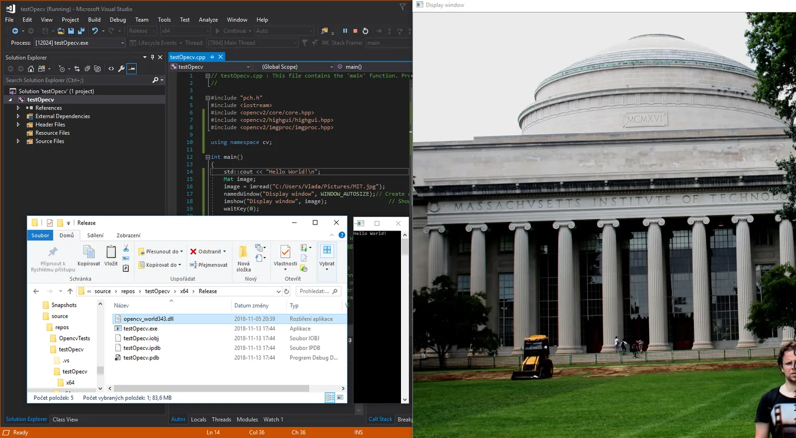This screenshot has width=796, height=438.
Task: Go up one folder in Explorer
Action: coord(70,291)
